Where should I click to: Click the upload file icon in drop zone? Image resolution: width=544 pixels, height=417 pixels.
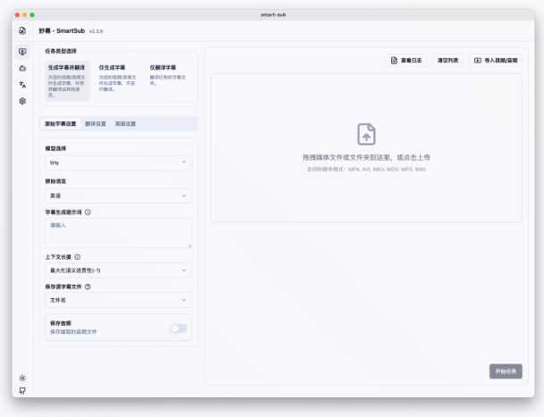tap(366, 134)
